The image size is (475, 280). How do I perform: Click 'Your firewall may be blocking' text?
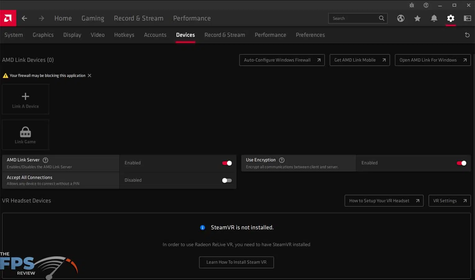(x=48, y=76)
